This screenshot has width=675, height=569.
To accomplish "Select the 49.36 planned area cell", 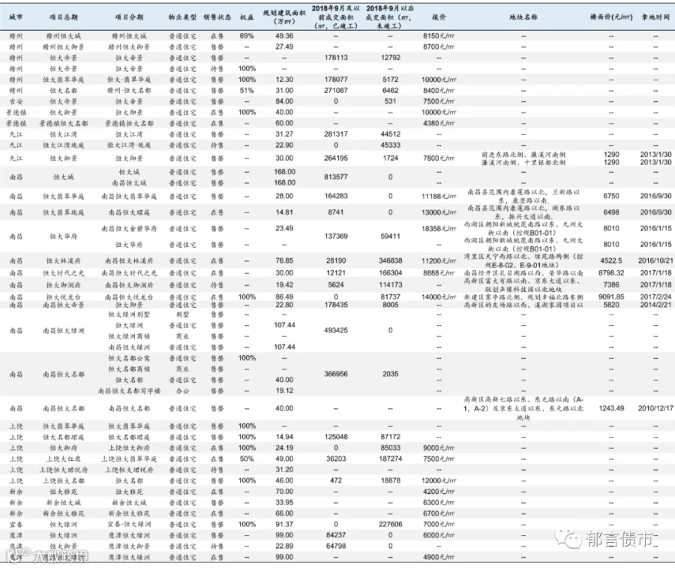I will pos(284,36).
